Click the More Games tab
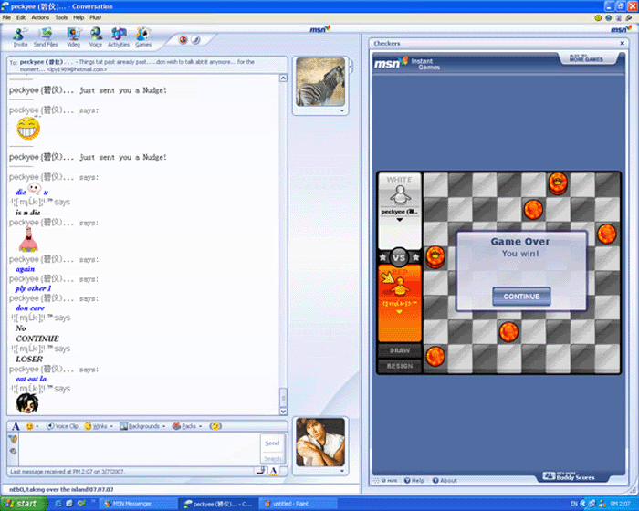Screen dimensions: 639x511 click(586, 58)
